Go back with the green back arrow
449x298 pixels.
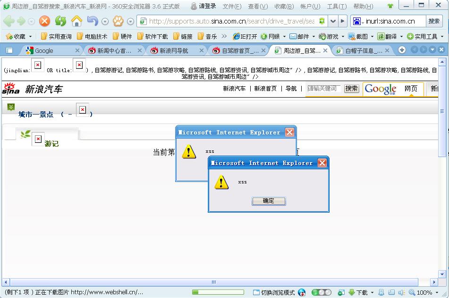(8, 21)
